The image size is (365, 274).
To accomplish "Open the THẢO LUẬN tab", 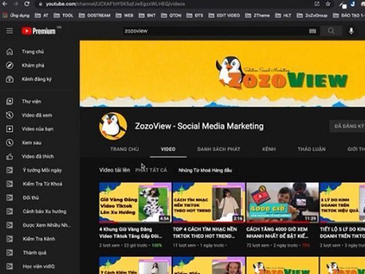I will pos(311,149).
